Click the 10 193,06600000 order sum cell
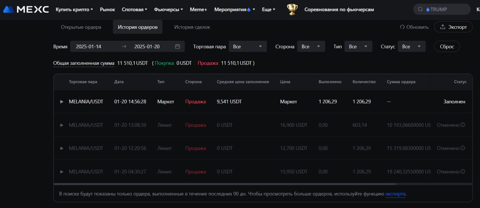480x208 pixels. (x=409, y=125)
